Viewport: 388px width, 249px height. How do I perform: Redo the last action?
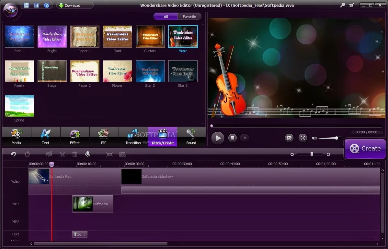pyautogui.click(x=27, y=154)
